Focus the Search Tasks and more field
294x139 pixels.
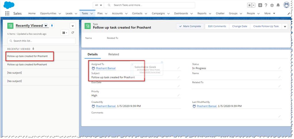[x=149, y=5]
